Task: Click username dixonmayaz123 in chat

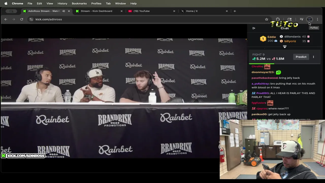Action: tap(263, 72)
